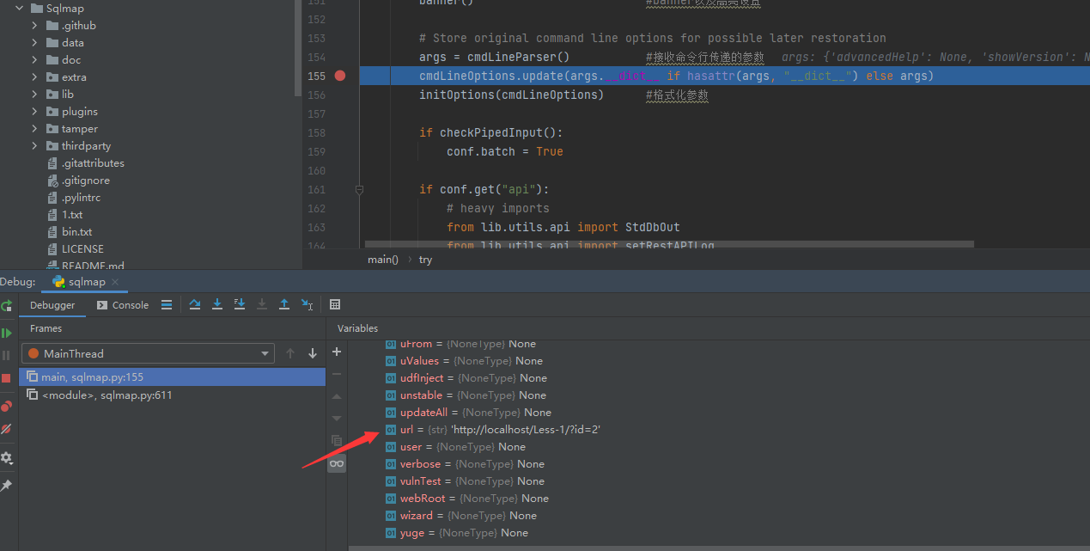Collapse the Sqlmap project folder
The width and height of the screenshot is (1090, 551).
[19, 8]
